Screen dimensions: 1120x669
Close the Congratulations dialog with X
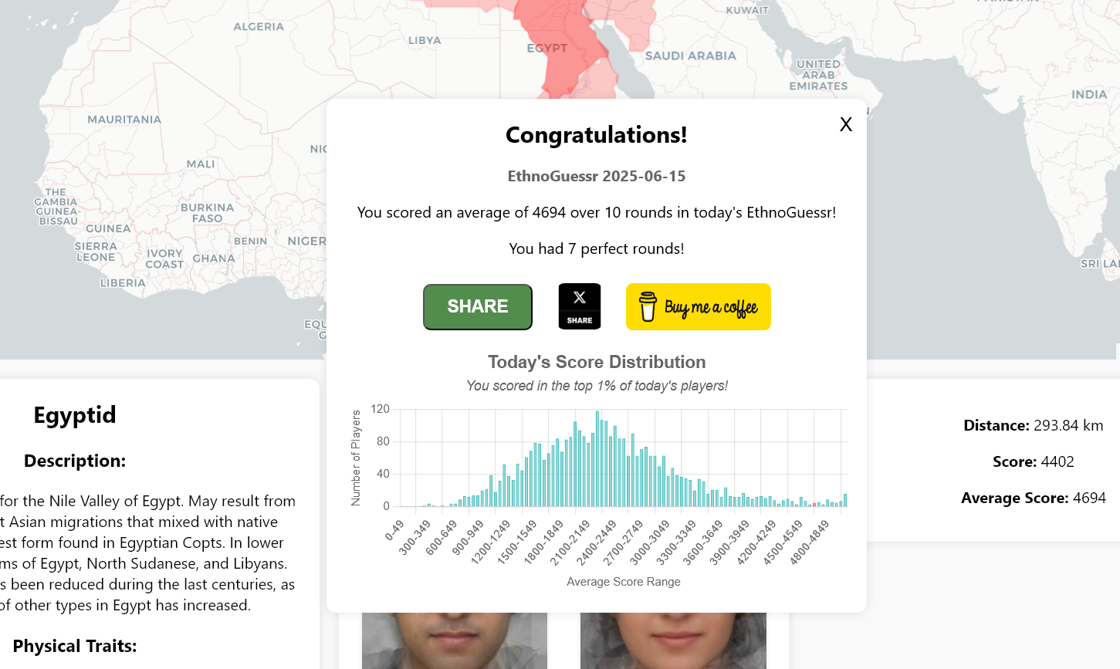[x=846, y=124]
